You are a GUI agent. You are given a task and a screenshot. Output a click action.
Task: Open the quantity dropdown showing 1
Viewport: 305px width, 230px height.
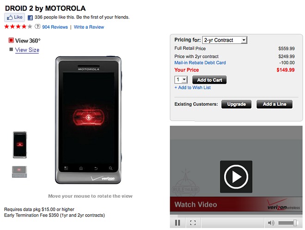(181, 80)
